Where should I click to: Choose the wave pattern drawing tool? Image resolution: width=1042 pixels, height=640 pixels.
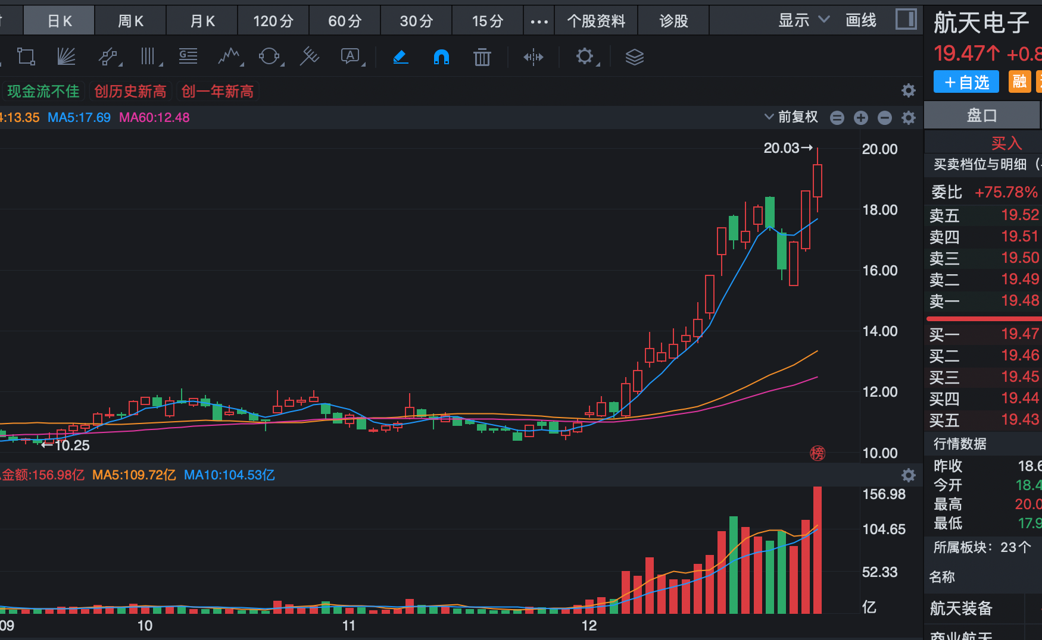(229, 57)
